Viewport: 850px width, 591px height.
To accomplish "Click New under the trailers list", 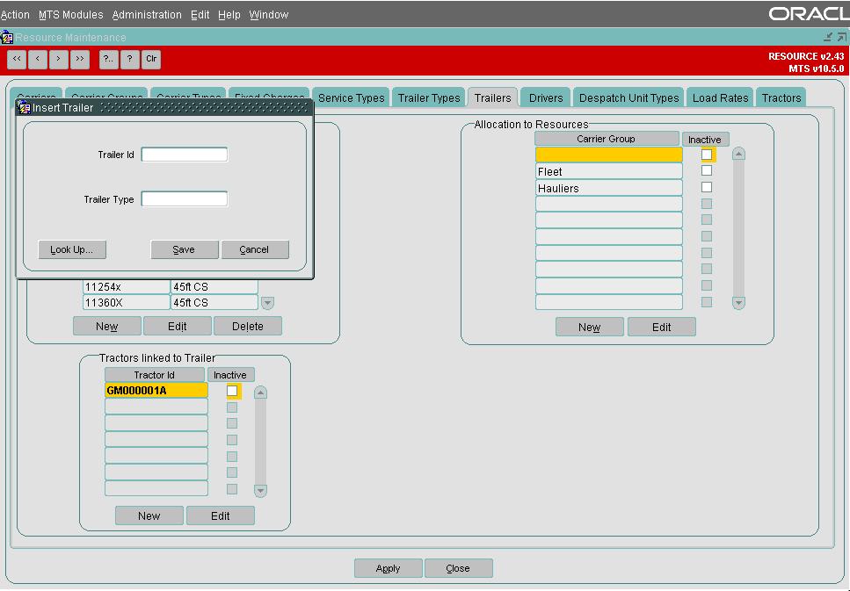I will click(106, 326).
